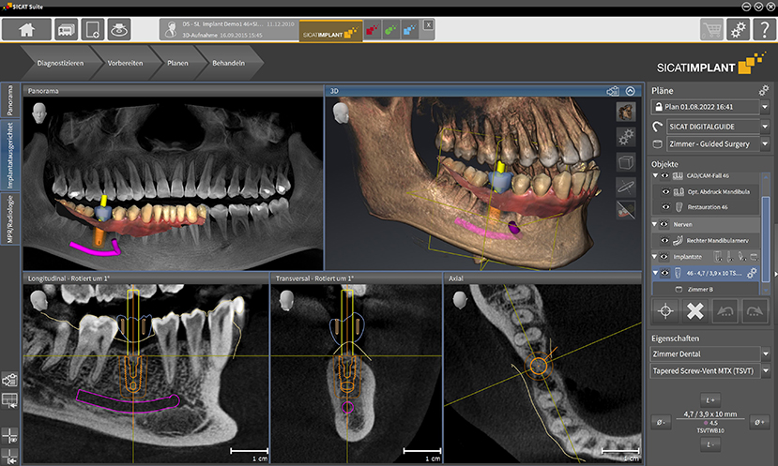Collapse the 3D view toolbar chevron

630,91
